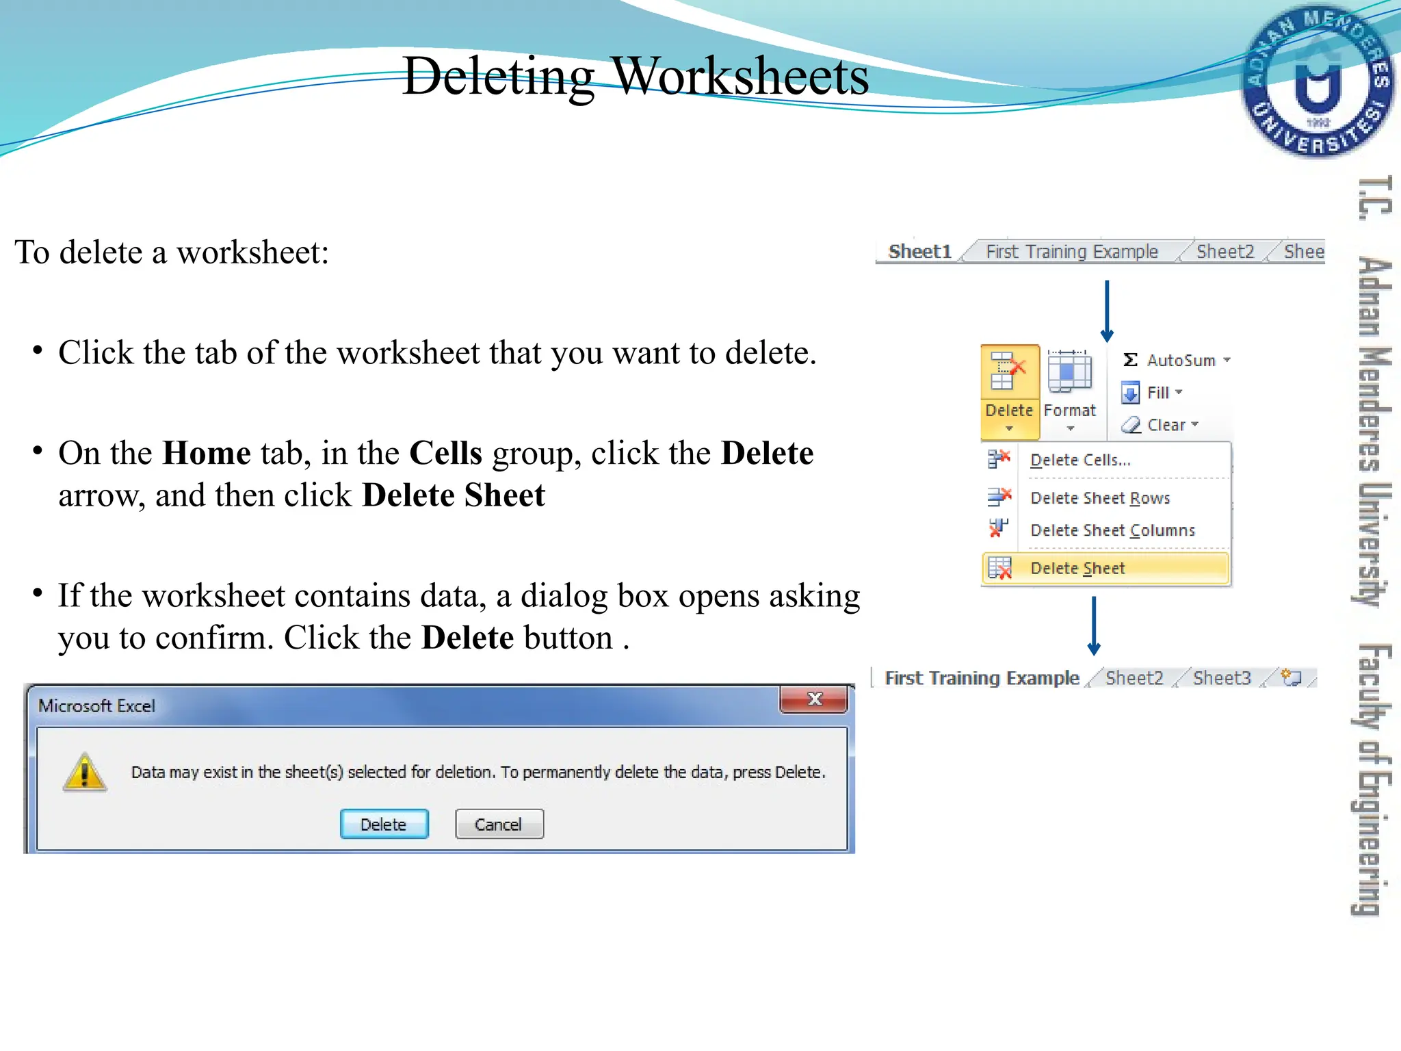Click the Format label under icon
1401x1051 pixels.
(1070, 410)
